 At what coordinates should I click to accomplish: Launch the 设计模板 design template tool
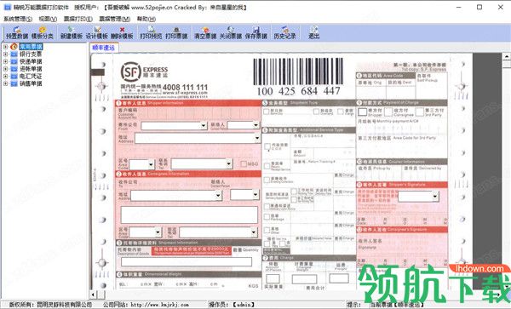[97, 33]
